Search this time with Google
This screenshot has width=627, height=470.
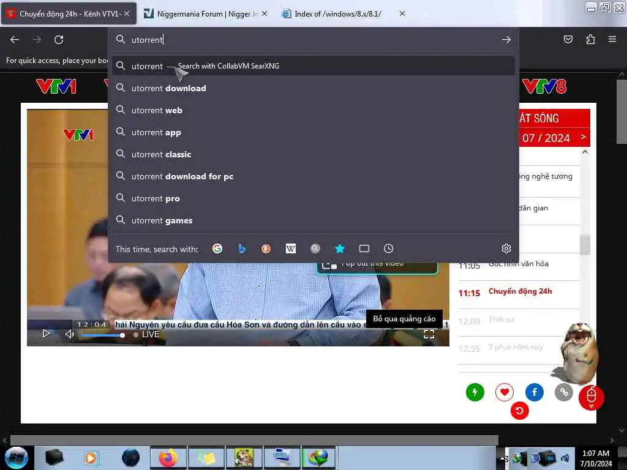click(x=217, y=248)
